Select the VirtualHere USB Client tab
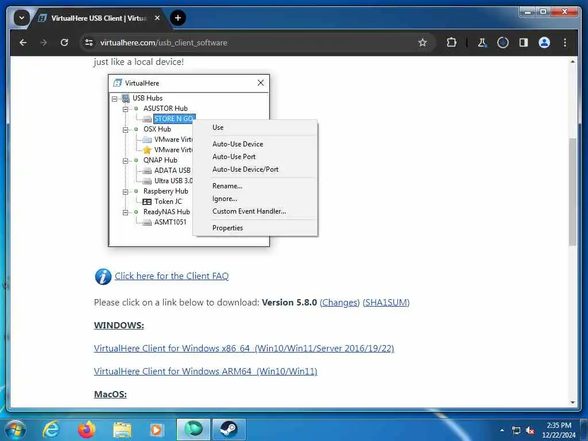Viewport: 588px width, 441px height. 99,18
